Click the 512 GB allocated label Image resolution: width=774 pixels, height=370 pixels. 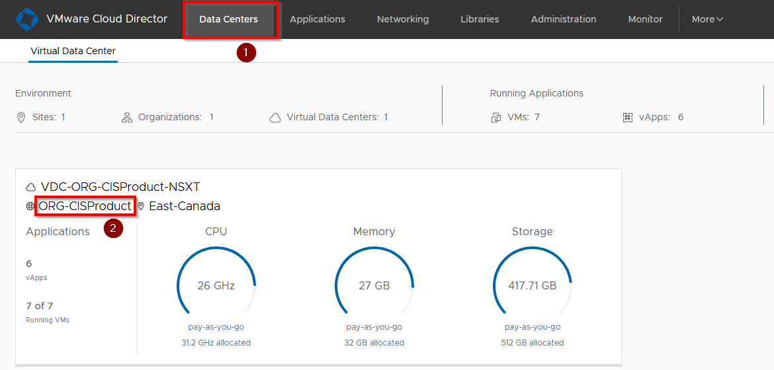(x=533, y=342)
